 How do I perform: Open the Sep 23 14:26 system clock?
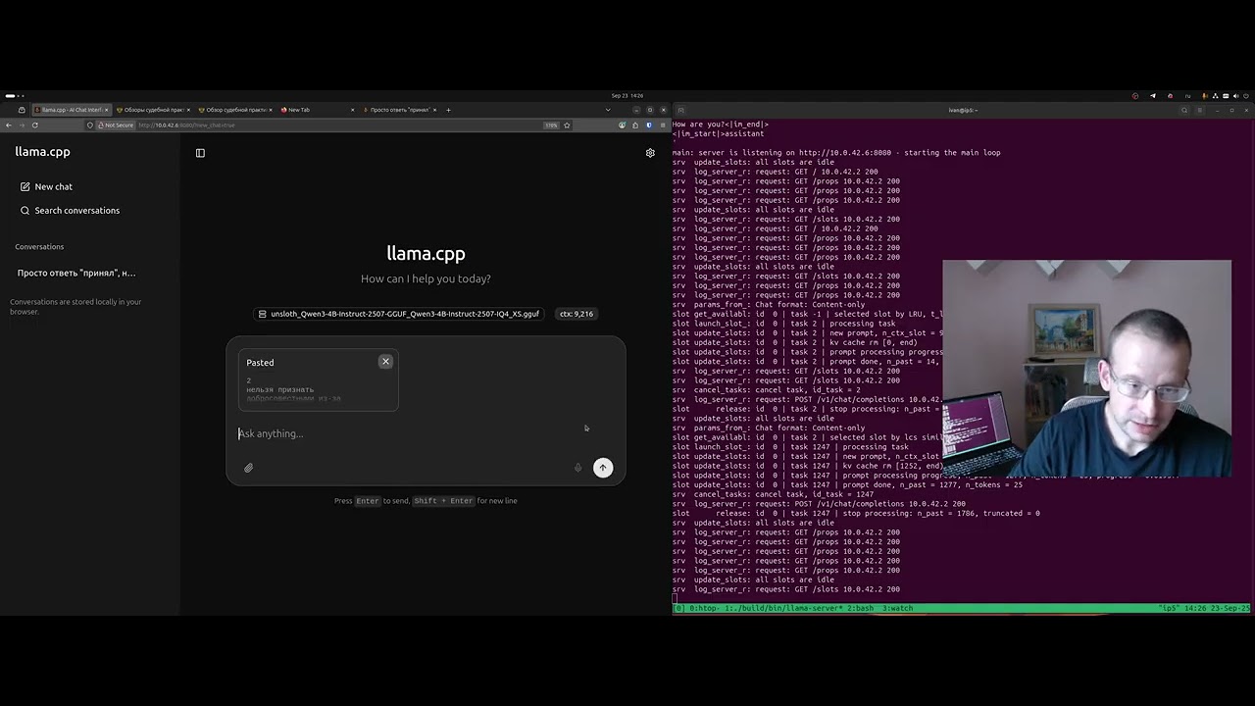pos(627,96)
